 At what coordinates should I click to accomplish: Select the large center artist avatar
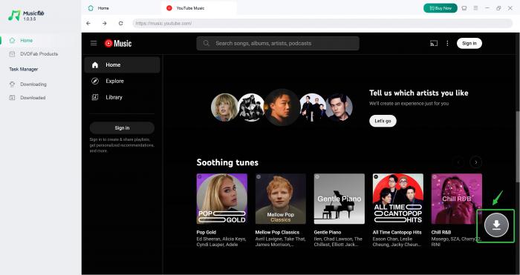coord(282,107)
